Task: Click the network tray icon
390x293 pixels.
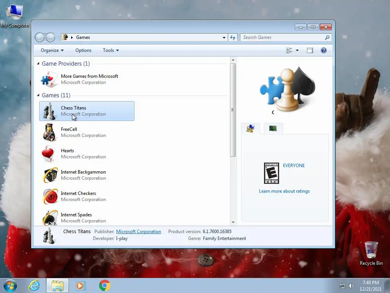Action: (342, 286)
